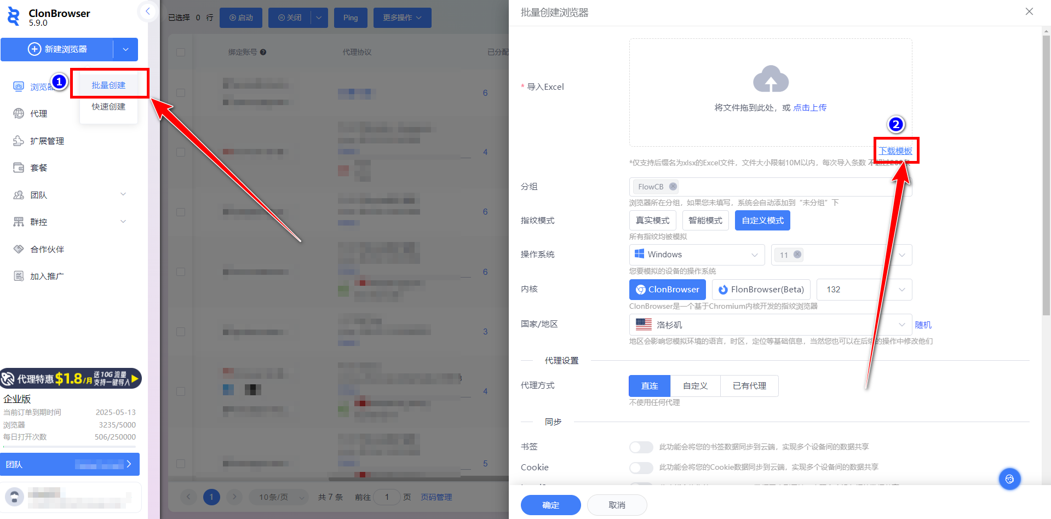Open the Windows operating system dropdown

click(x=697, y=255)
